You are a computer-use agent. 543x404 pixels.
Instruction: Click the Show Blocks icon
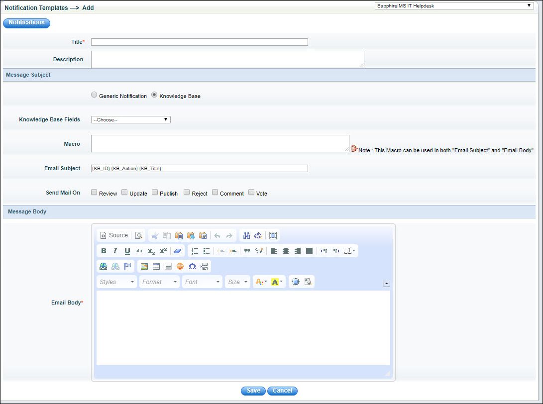click(308, 282)
